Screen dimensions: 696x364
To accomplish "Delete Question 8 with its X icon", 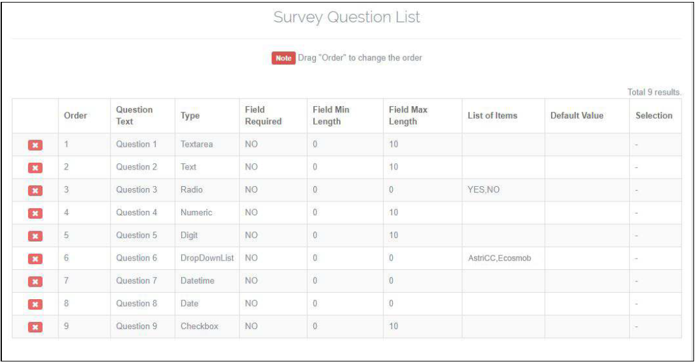I will coord(35,304).
